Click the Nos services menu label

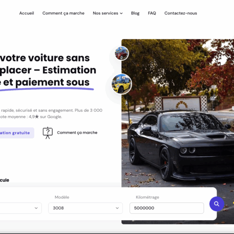[105, 13]
